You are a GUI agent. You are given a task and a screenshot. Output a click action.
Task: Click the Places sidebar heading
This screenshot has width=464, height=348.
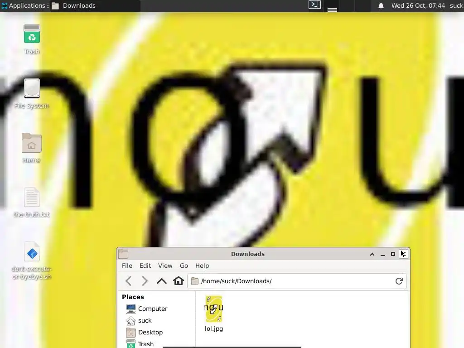[133, 297]
